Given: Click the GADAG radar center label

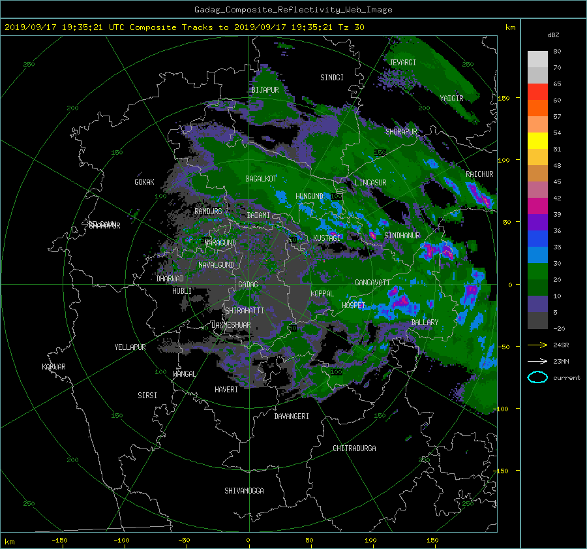Looking at the screenshot, I should (248, 285).
